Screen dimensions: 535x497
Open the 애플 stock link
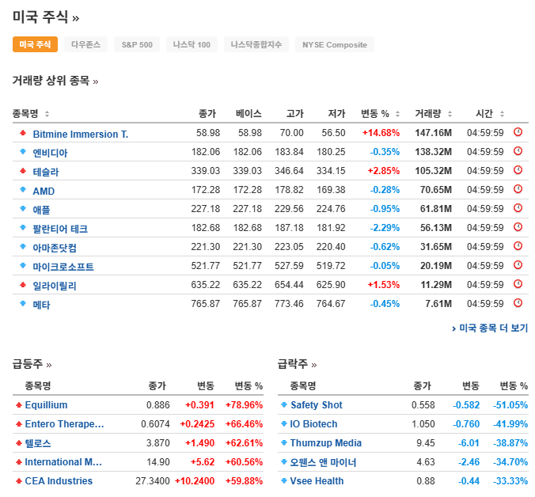click(41, 210)
